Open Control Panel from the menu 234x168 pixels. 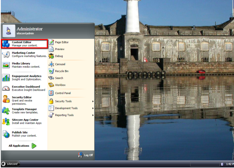point(71,93)
